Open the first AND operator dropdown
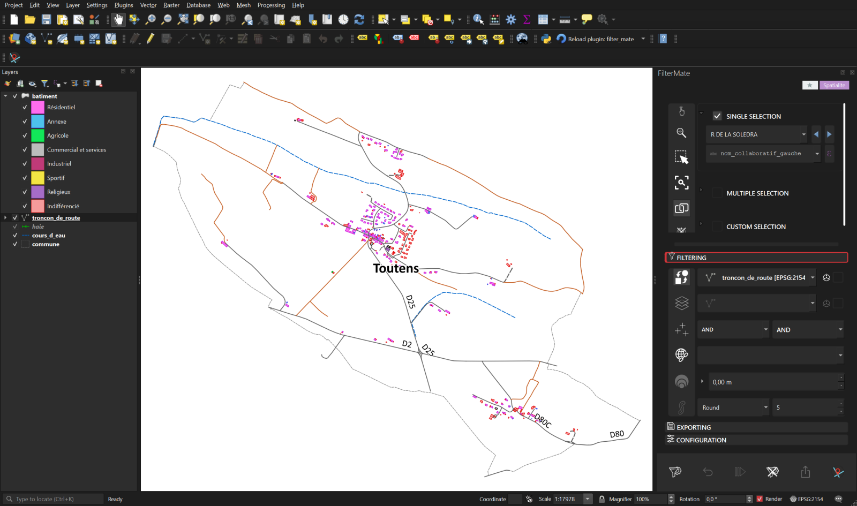The width and height of the screenshot is (857, 506). tap(733, 329)
